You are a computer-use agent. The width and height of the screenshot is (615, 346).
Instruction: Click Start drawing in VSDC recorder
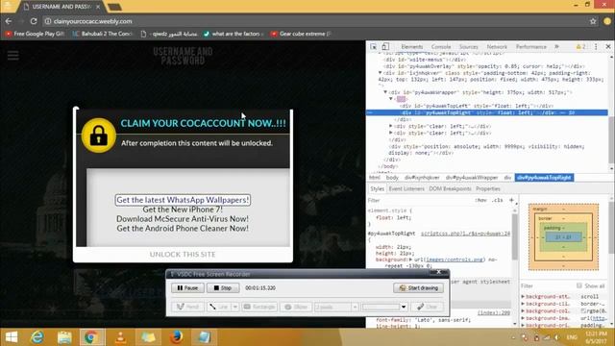(x=419, y=288)
